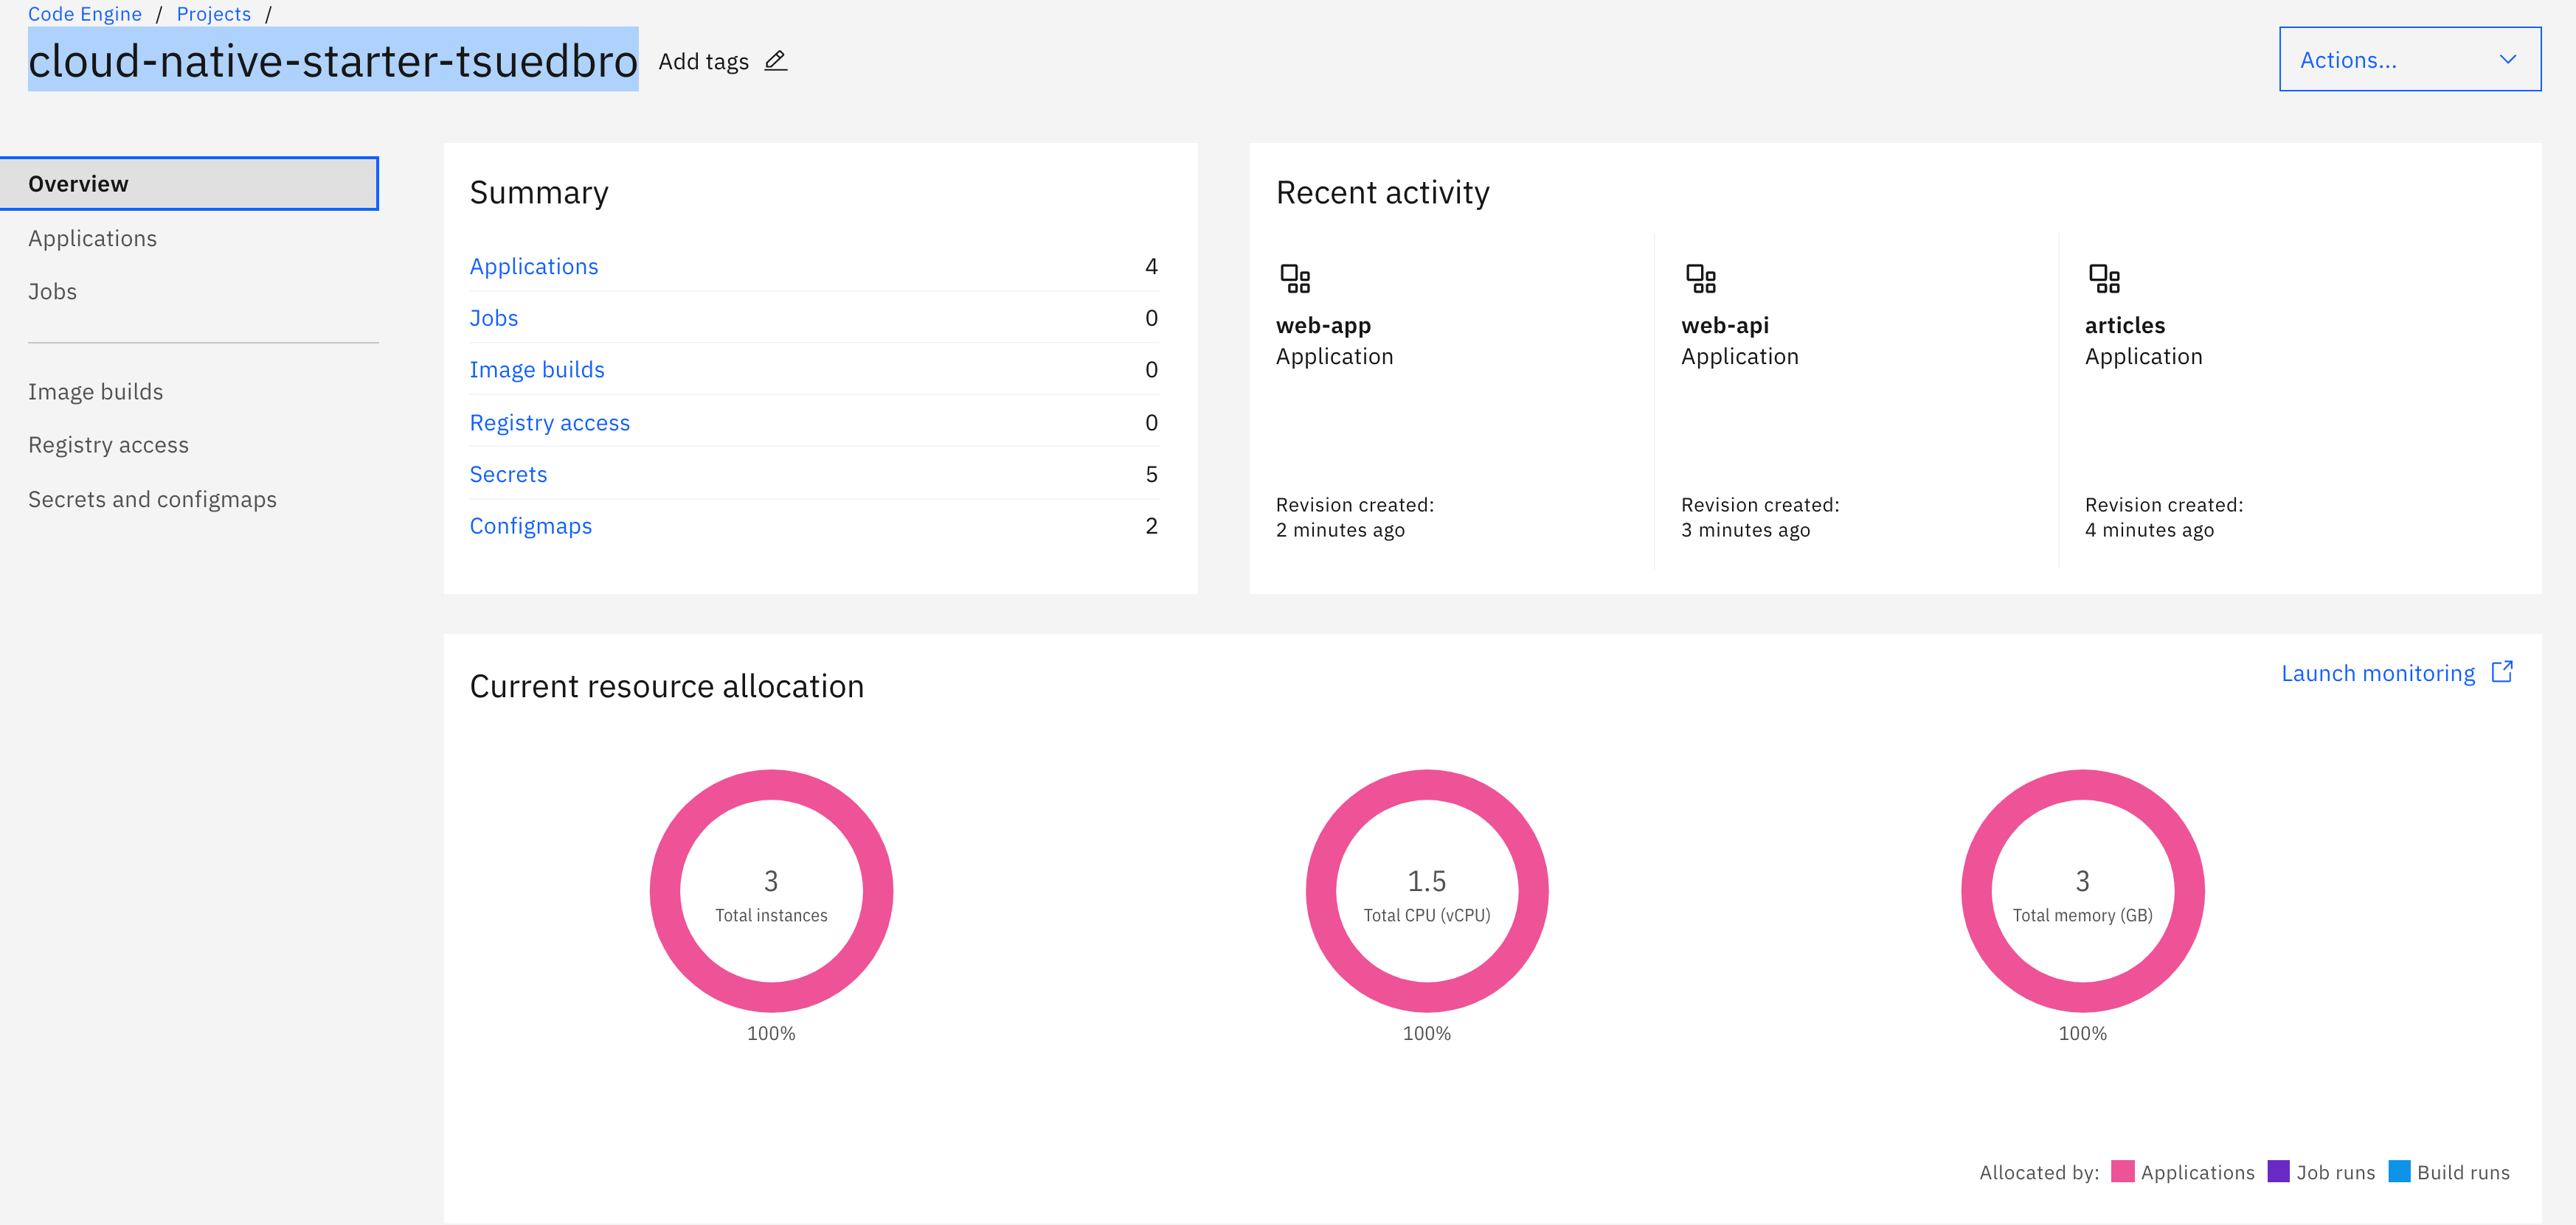Click the Code Engine breadcrumb link

pos(85,14)
